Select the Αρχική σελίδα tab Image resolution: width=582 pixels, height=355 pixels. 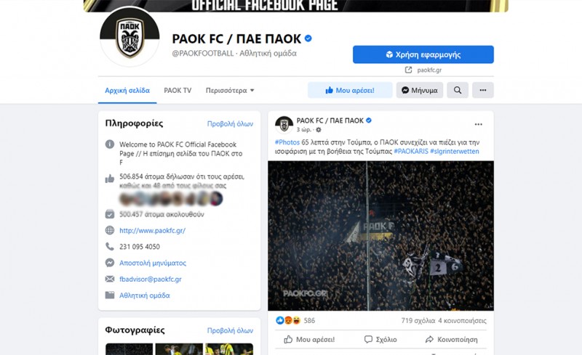pyautogui.click(x=127, y=91)
